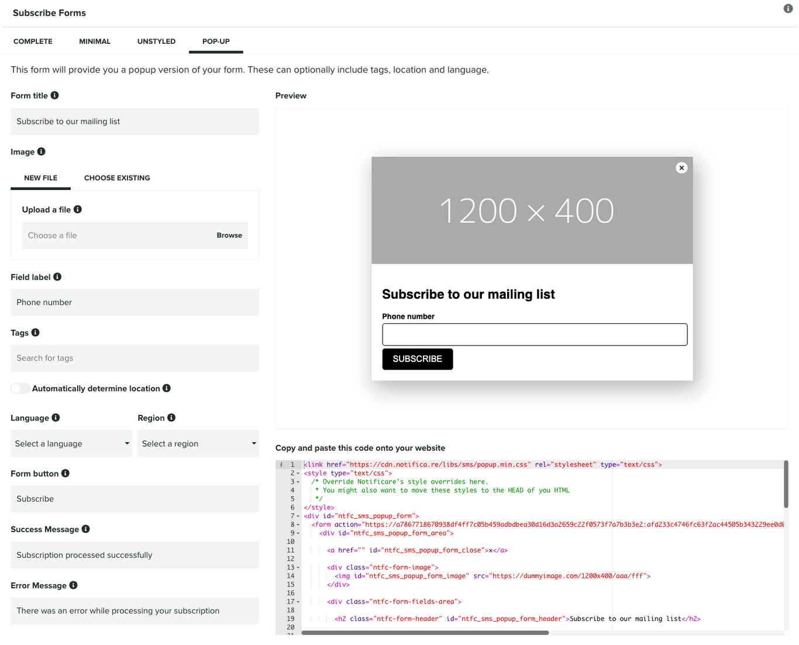This screenshot has width=799, height=645.
Task: Open the Tags info tooltip icon
Action: [x=36, y=332]
